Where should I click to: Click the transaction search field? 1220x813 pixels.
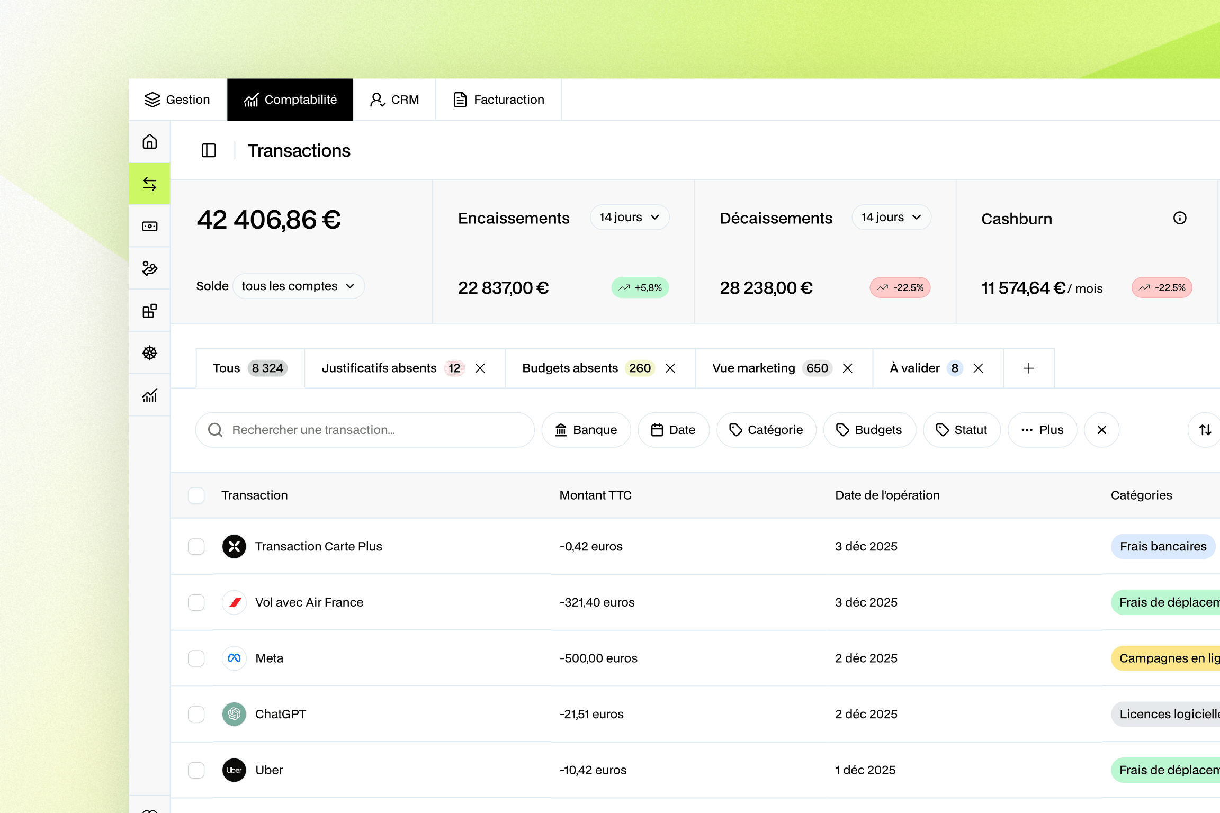click(365, 430)
